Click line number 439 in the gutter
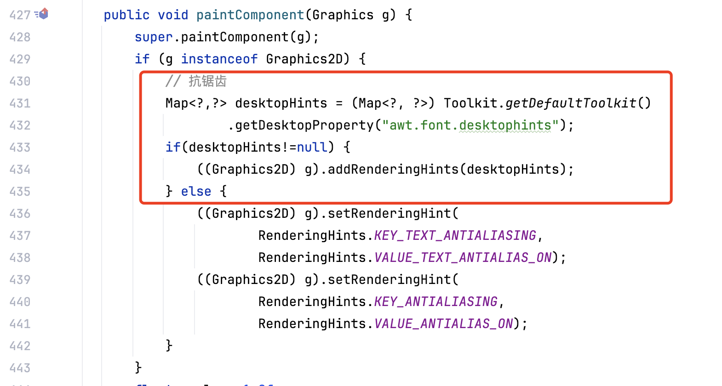Image resolution: width=722 pixels, height=386 pixels. (20, 280)
